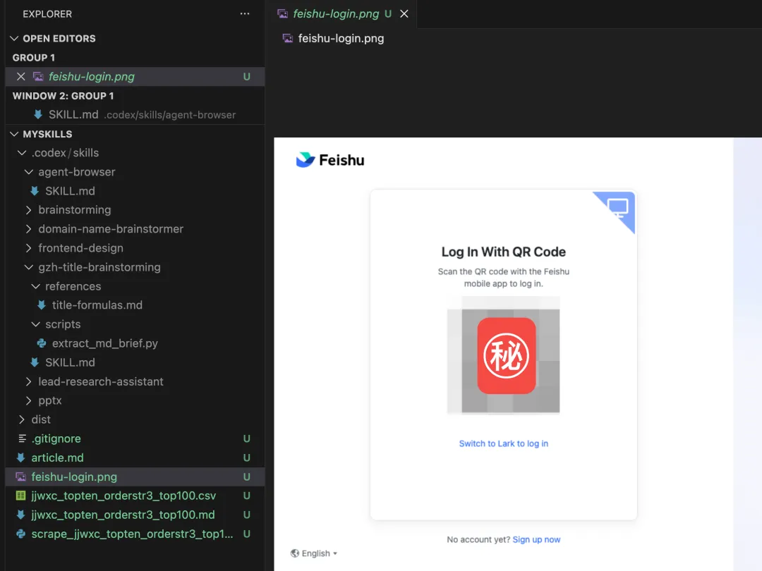Expand the lead-research-assistant folder
This screenshot has height=571, width=762.
pos(100,381)
